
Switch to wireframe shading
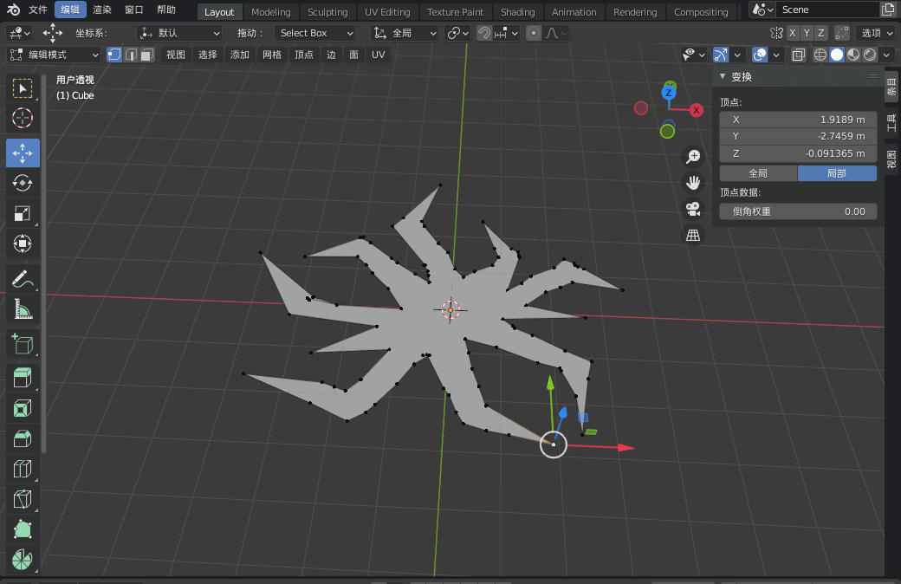[820, 55]
